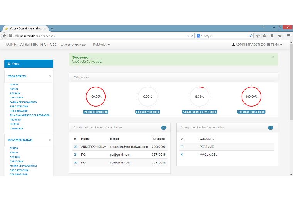Viewport: 293px width, 200px height.
Task: Open the Relatórios dropdown menu
Action: (x=101, y=45)
